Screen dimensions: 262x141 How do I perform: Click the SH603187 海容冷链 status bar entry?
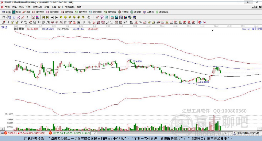(247, 133)
